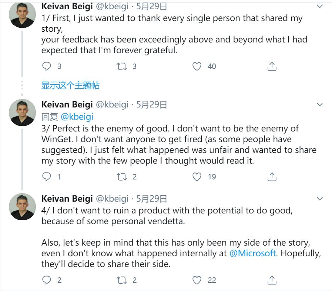This screenshot has width=332, height=291.
Task: Open the 4/ tweet caret menu
Action: coord(320,199)
